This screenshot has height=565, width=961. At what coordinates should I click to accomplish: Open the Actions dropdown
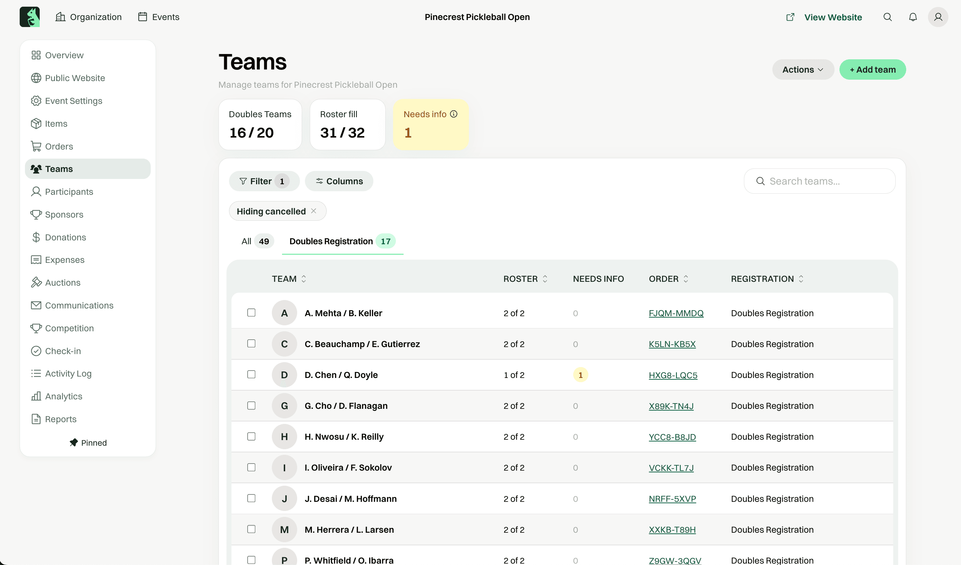tap(803, 70)
